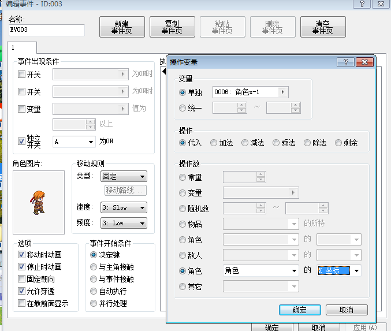Screen dimensions: 391x331
Task: Choose 剩余 operation
Action: 338,143
